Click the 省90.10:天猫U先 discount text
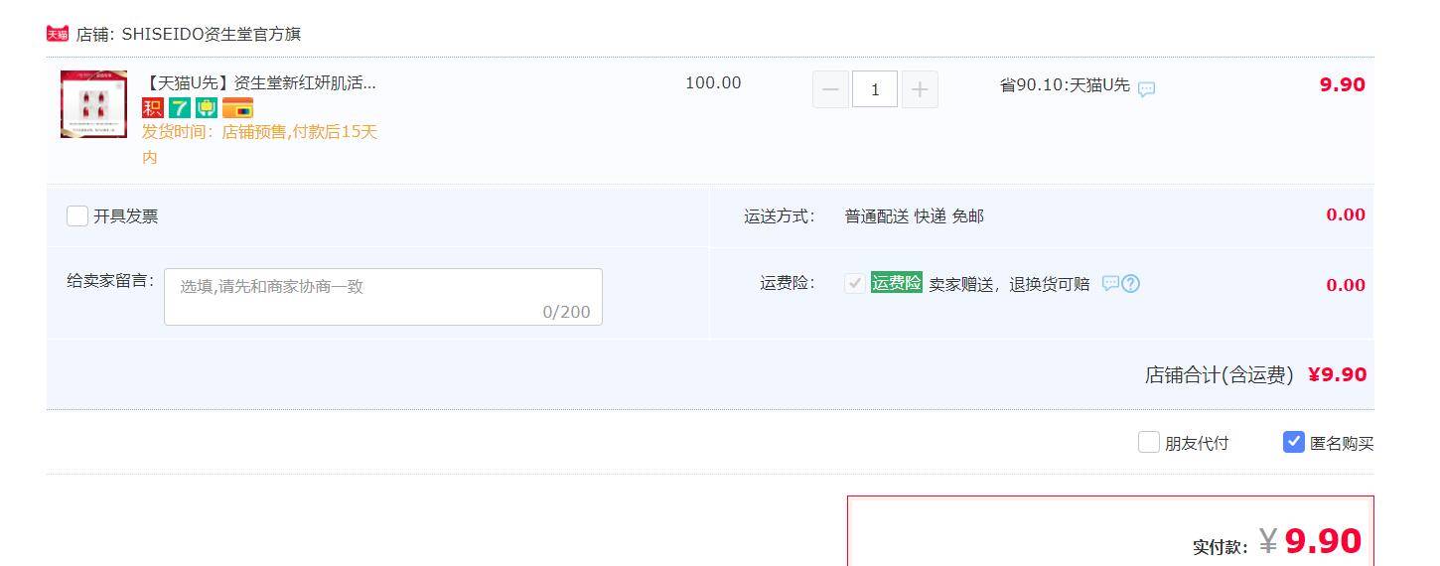Screen dimensions: 1440x566 click(x=1065, y=85)
